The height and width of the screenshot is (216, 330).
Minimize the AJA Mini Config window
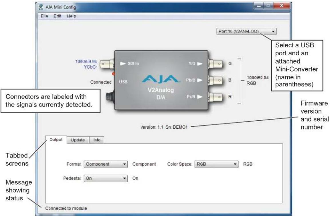click(x=259, y=6)
